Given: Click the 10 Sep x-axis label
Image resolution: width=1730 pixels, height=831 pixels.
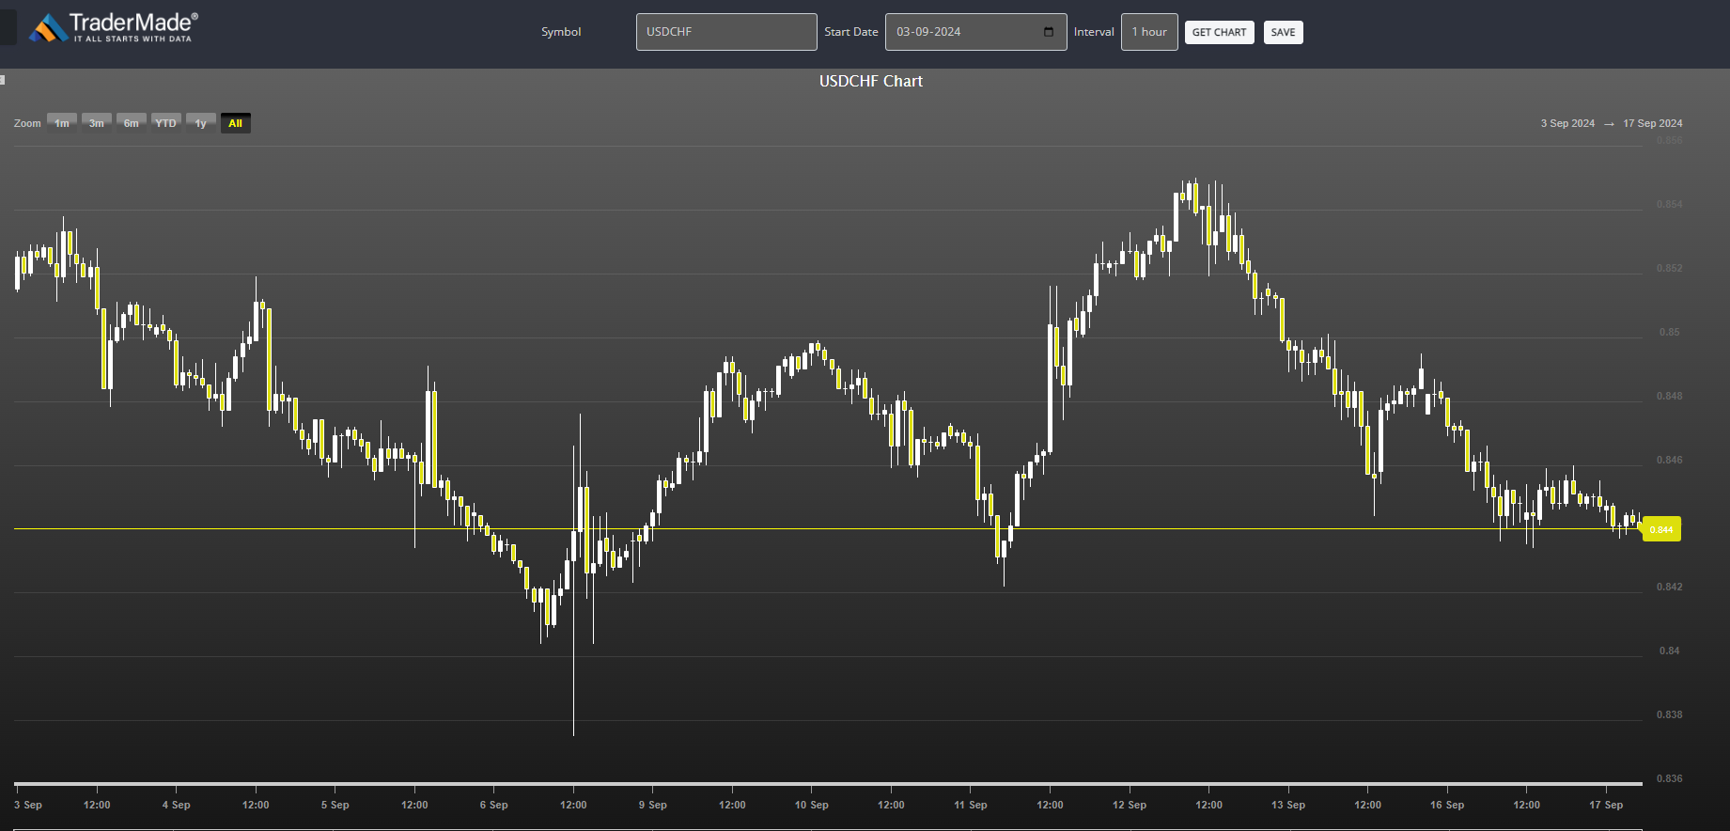Looking at the screenshot, I should tap(812, 805).
